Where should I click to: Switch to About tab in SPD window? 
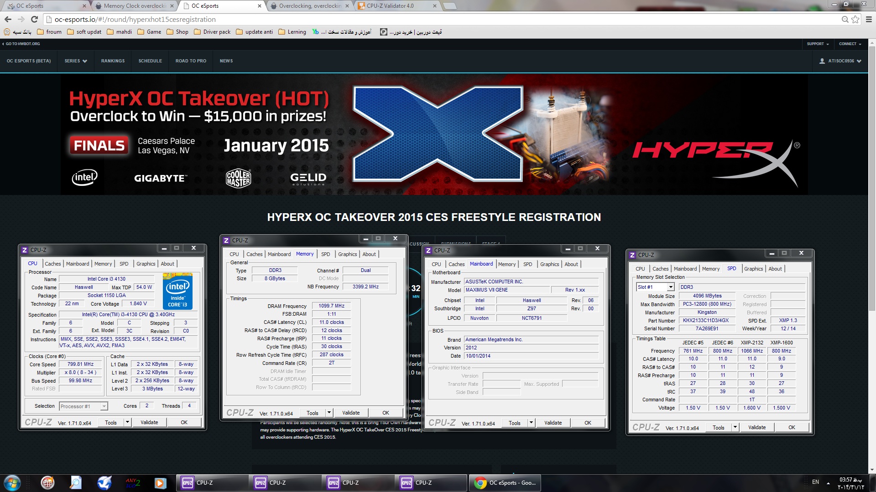[x=775, y=269]
